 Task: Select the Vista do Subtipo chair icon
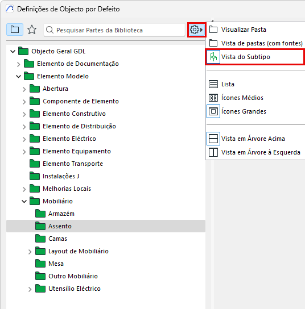point(213,57)
